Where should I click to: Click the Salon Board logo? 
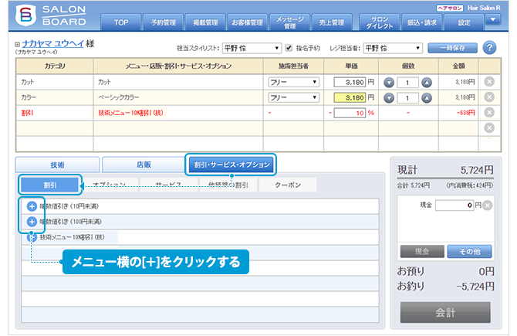46,16
